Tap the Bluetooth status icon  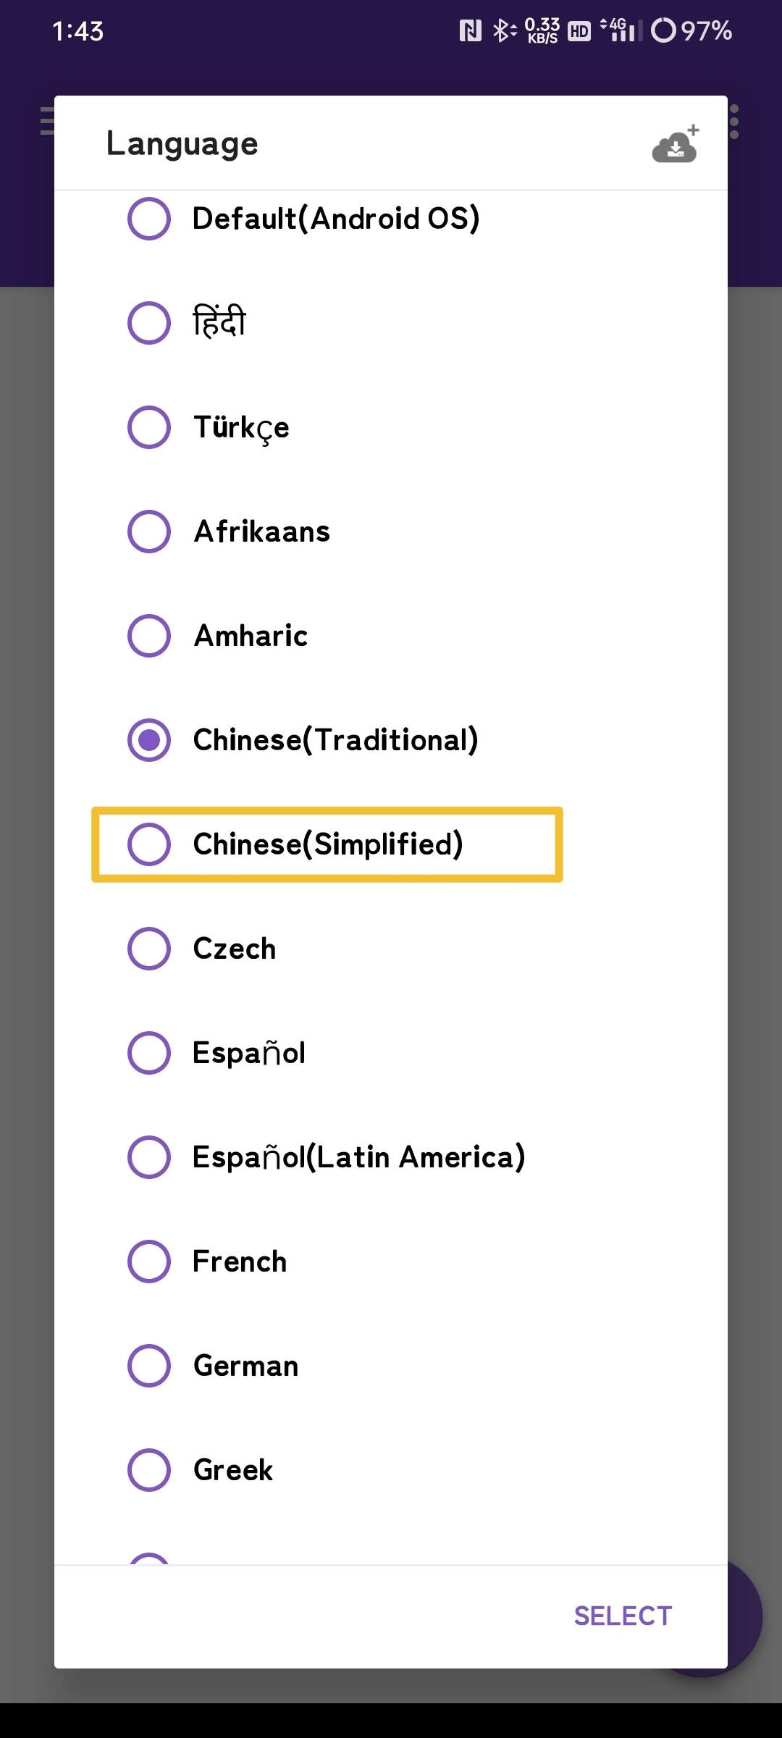pos(504,30)
